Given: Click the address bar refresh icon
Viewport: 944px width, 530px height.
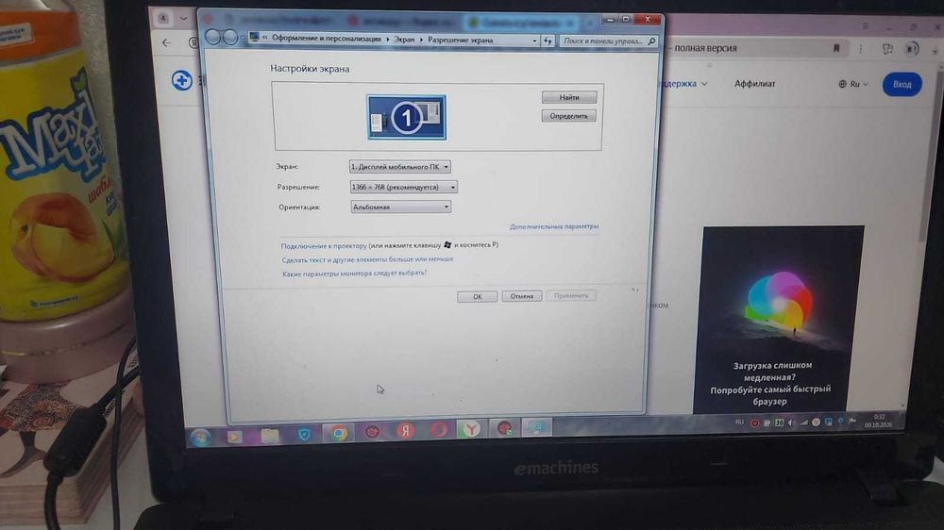Looking at the screenshot, I should (548, 41).
